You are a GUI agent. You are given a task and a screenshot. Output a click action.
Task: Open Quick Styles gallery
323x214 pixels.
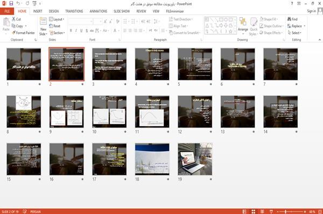[x=254, y=27]
